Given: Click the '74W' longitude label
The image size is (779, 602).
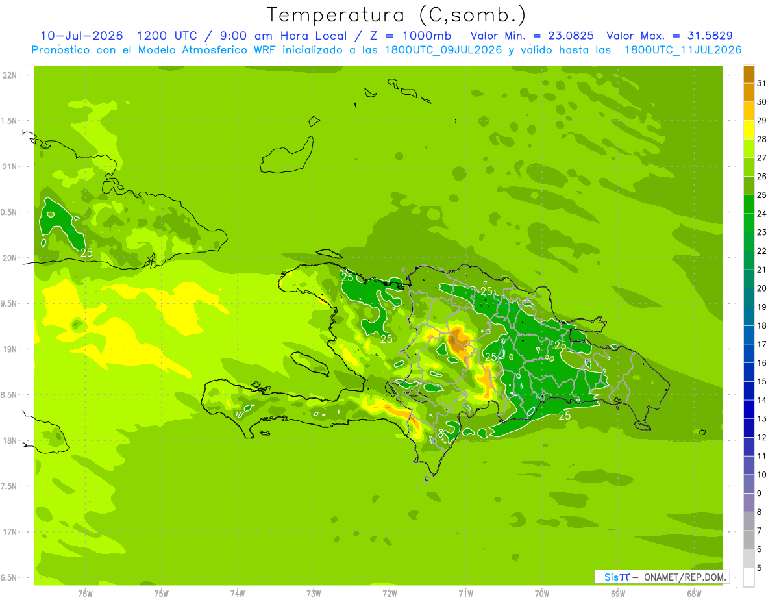Looking at the screenshot, I should coord(238,594).
